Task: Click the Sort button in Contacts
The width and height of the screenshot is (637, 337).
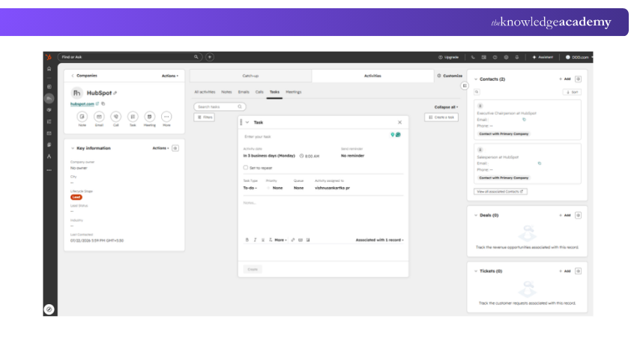Action: pyautogui.click(x=572, y=92)
